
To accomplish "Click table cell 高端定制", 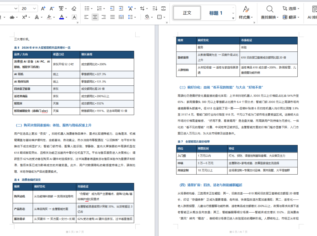I will tap(186, 171).
